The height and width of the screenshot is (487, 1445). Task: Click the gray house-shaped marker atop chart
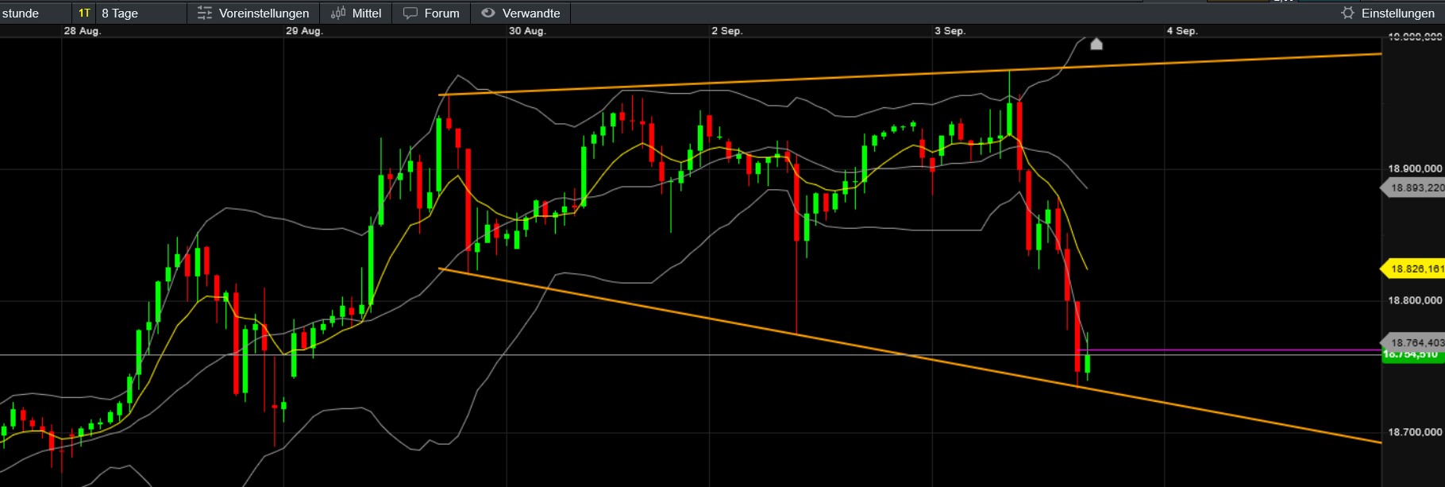[x=1096, y=44]
